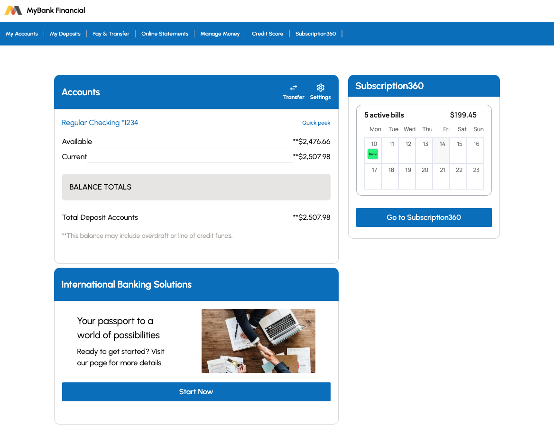
Task: Open the Pay & Transfer menu
Action: (x=111, y=34)
